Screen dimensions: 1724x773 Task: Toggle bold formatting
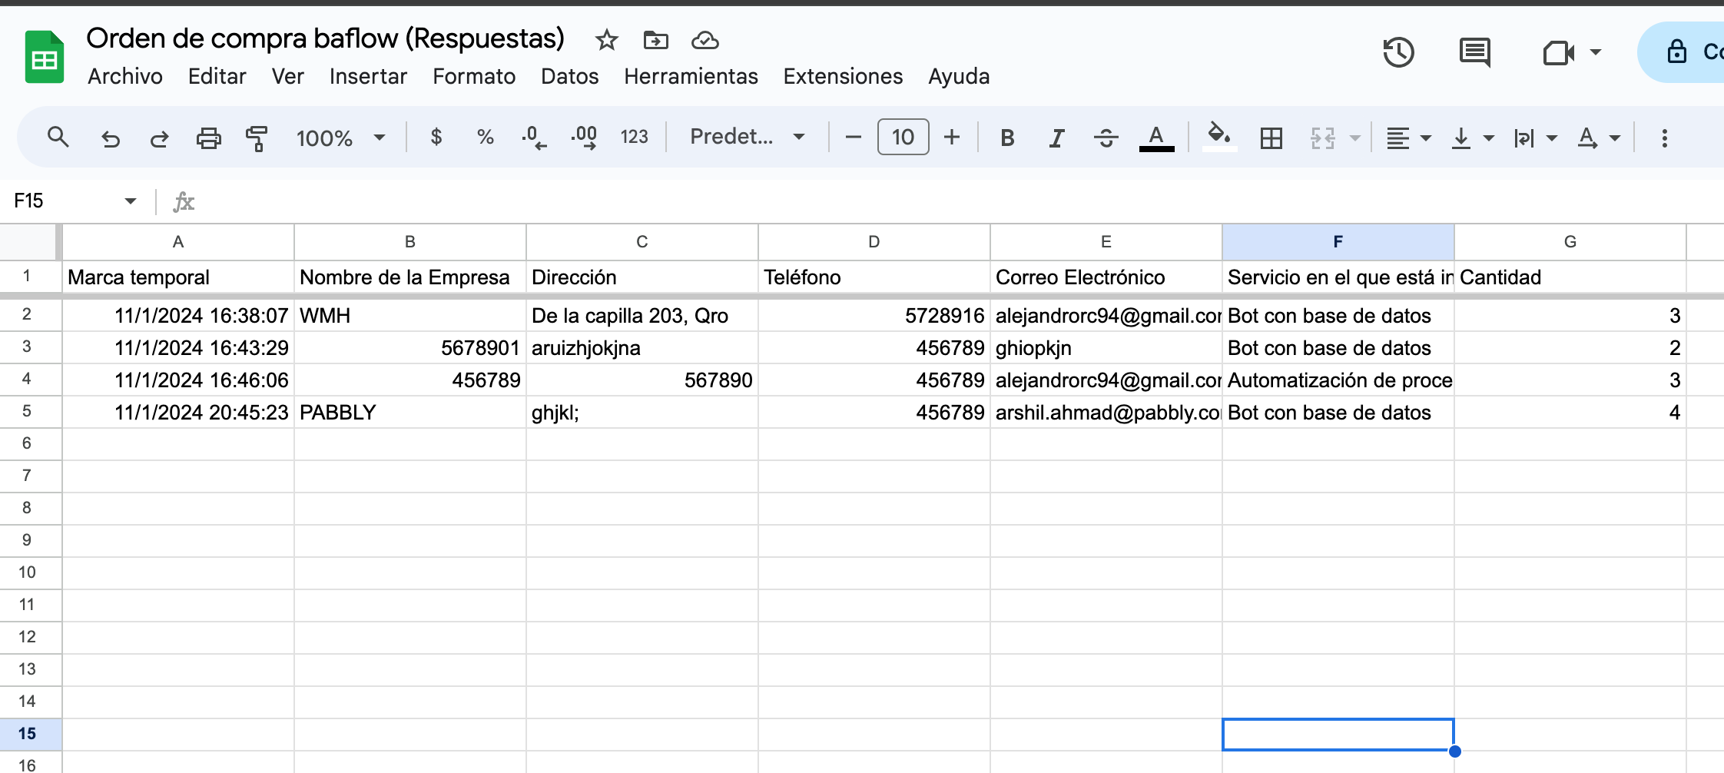click(1007, 138)
